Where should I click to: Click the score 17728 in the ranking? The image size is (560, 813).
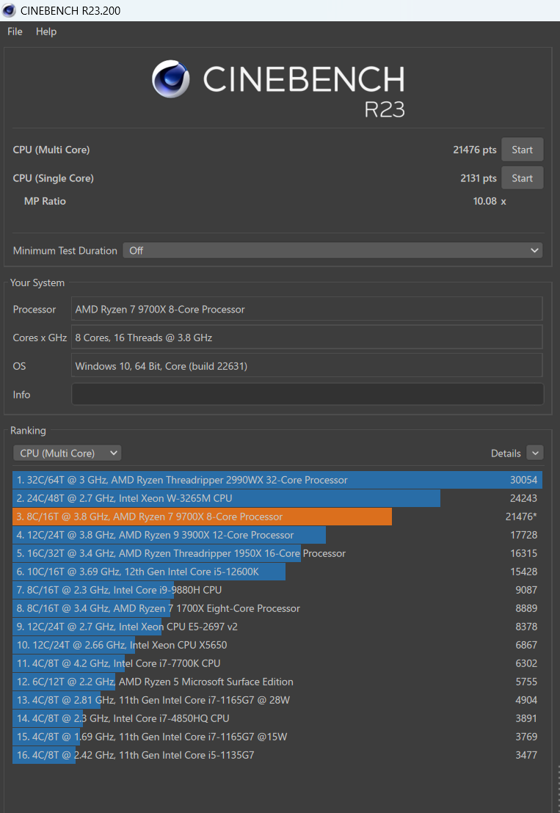[x=524, y=535]
